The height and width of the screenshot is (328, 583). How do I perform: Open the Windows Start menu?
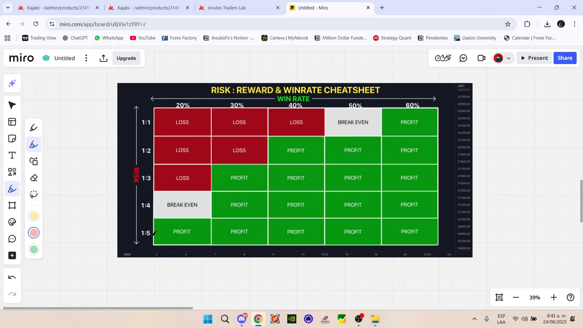click(x=208, y=320)
